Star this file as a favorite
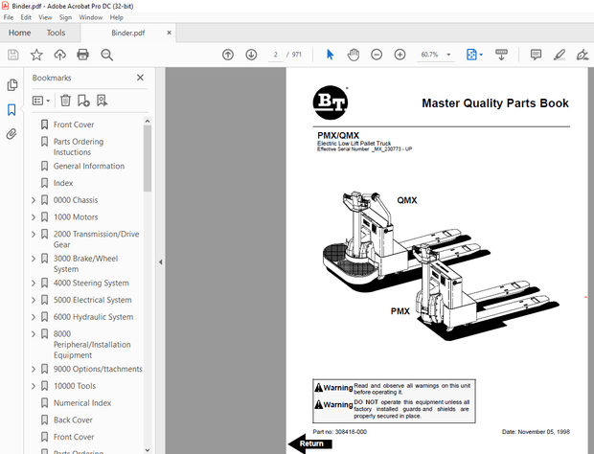This screenshot has width=594, height=454. click(36, 55)
